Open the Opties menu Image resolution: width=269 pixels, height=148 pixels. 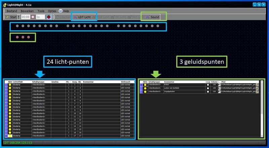coord(52,11)
